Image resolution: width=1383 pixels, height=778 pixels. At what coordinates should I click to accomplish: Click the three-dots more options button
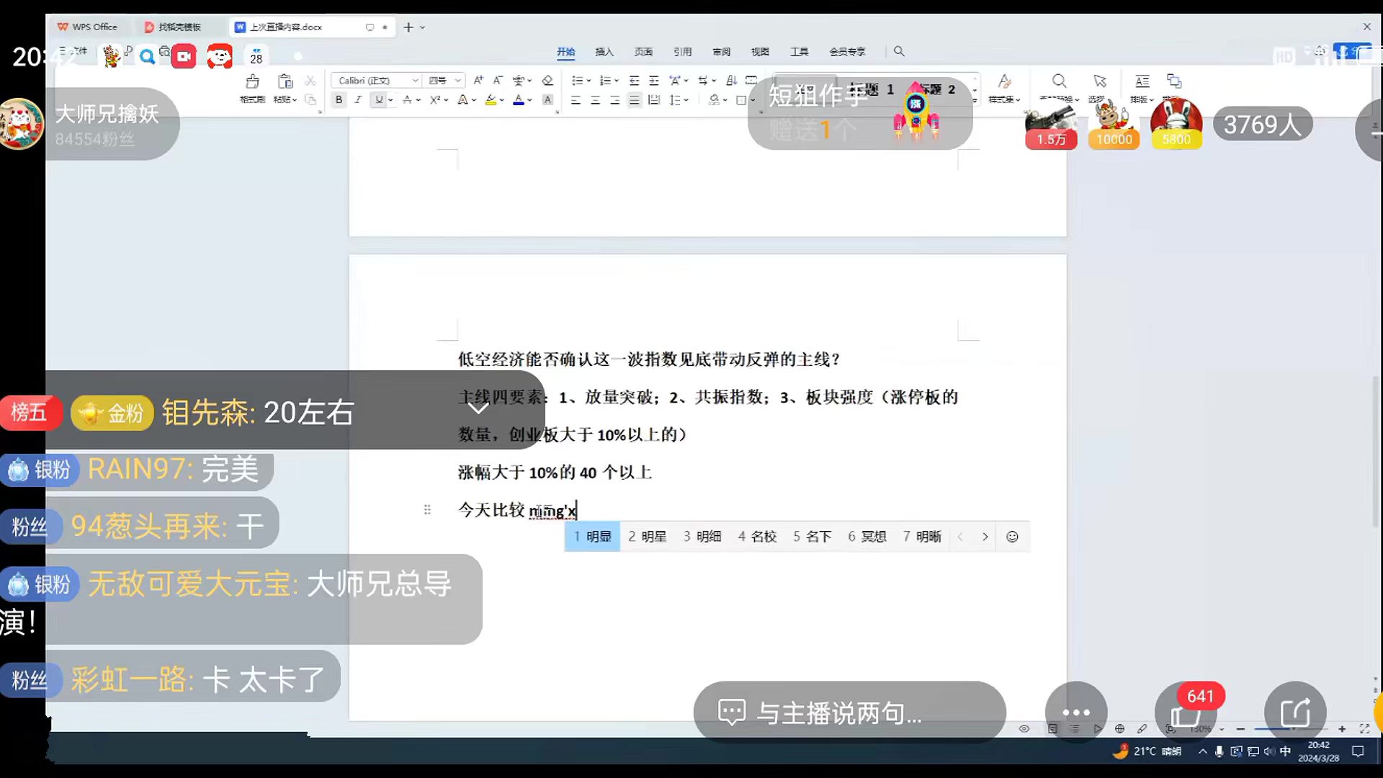1075,712
